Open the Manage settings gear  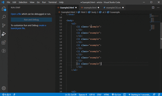(x=4, y=88)
